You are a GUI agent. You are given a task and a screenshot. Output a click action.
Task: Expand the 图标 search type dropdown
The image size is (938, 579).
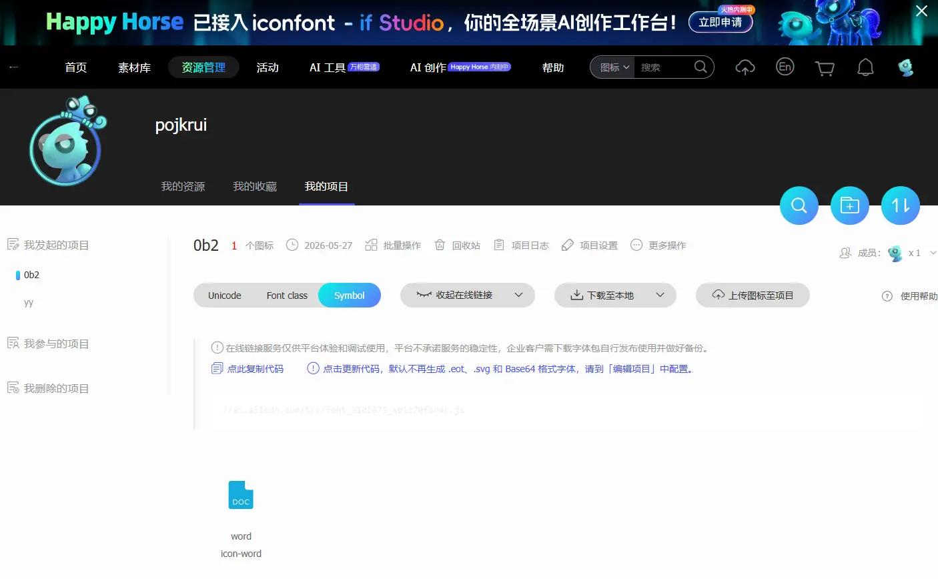[614, 67]
